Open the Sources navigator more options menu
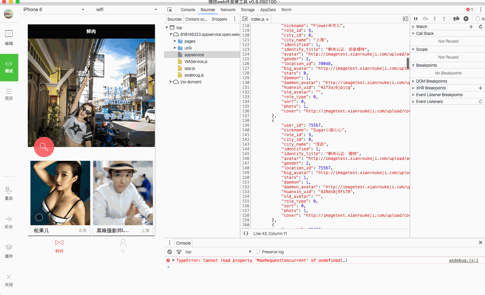485x295 pixels. click(x=235, y=19)
